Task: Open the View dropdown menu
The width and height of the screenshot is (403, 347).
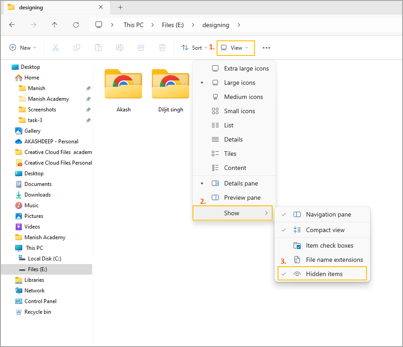Action: (x=235, y=48)
